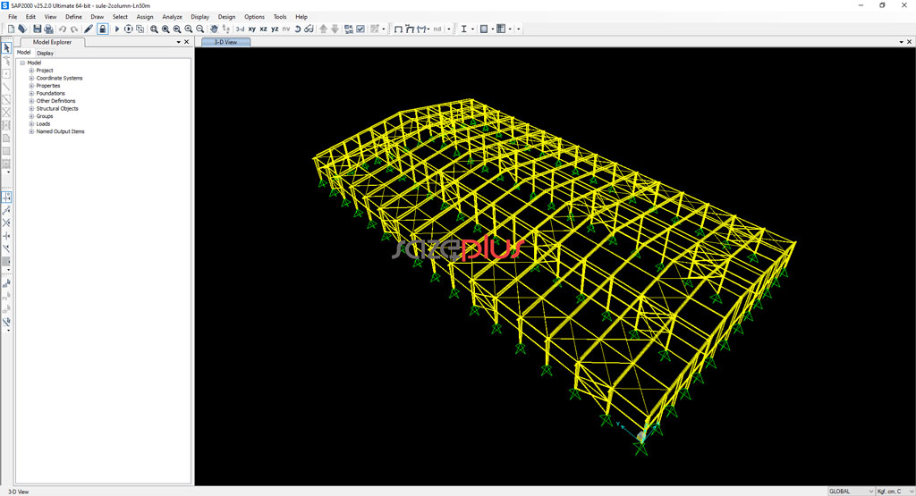
Task: Close the Model Explorer panel
Action: [x=187, y=42]
